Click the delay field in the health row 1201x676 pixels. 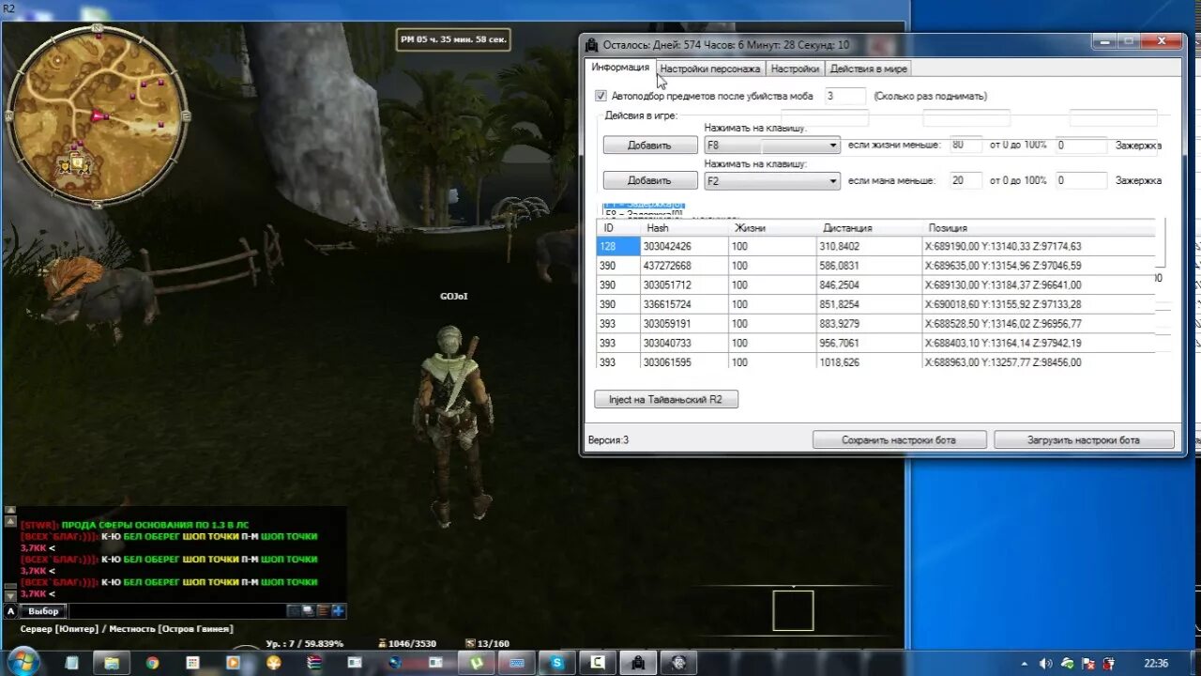coord(1081,146)
